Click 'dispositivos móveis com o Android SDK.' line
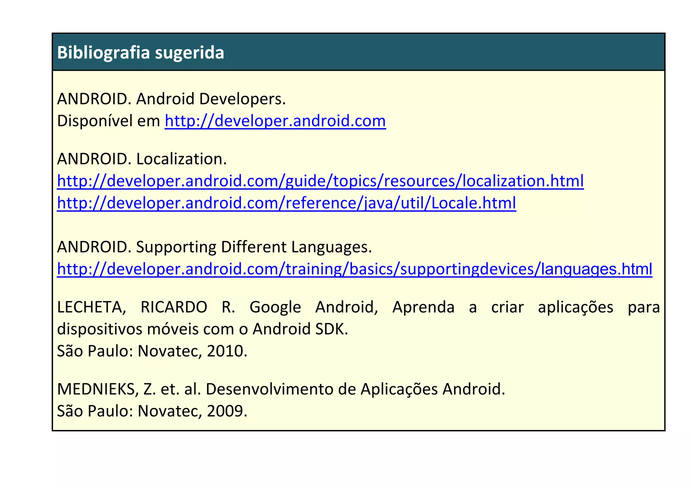Screen dimensions: 691x488 tap(202, 329)
